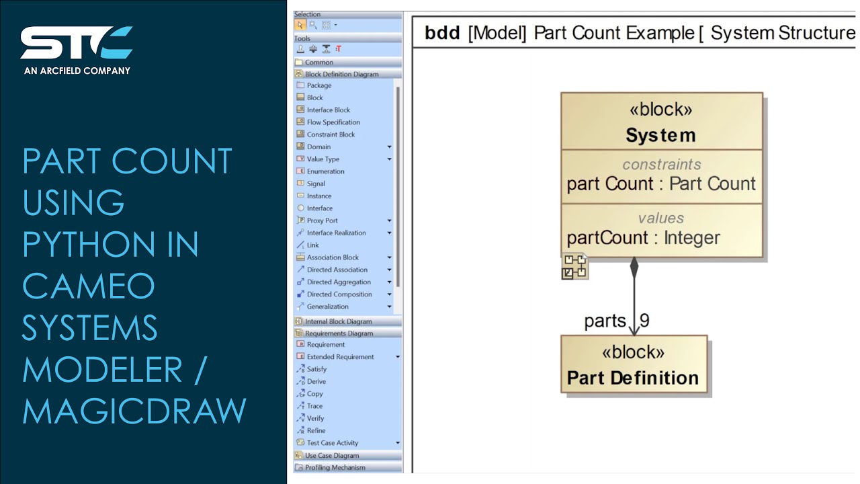Screen dimensions: 860x484
Task: Collapse the Block Definition Diagram group
Action: coord(348,74)
